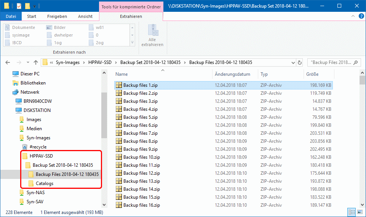This screenshot has height=217, width=366.
Task: Sort files by the Größe column
Action: (x=312, y=74)
